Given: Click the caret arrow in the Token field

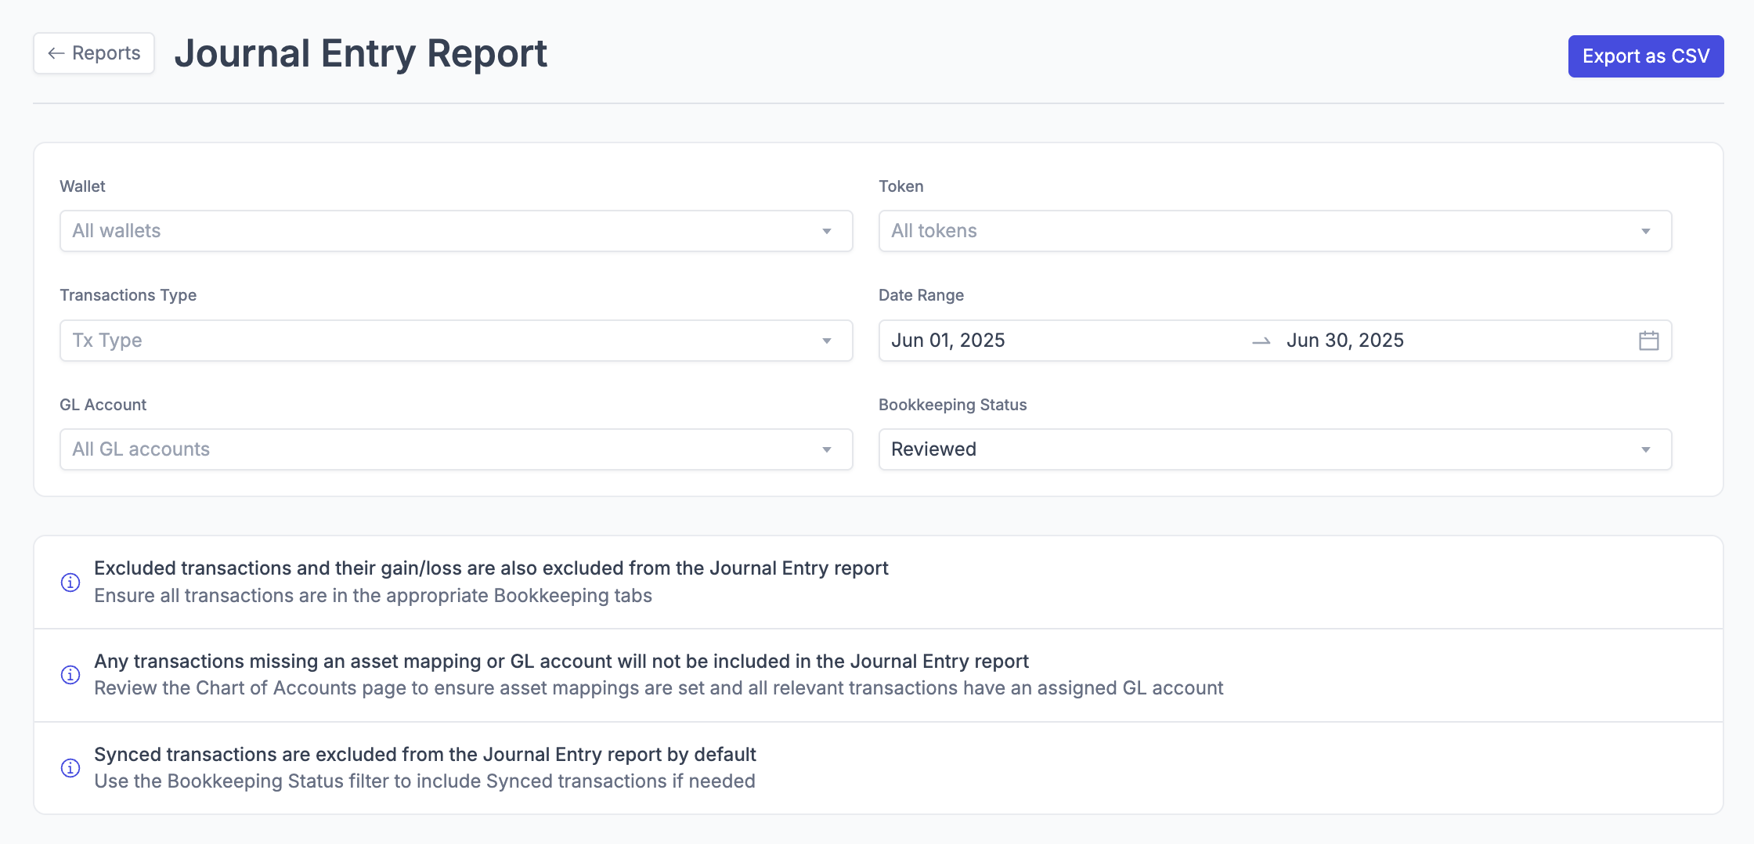Looking at the screenshot, I should coord(1645,232).
